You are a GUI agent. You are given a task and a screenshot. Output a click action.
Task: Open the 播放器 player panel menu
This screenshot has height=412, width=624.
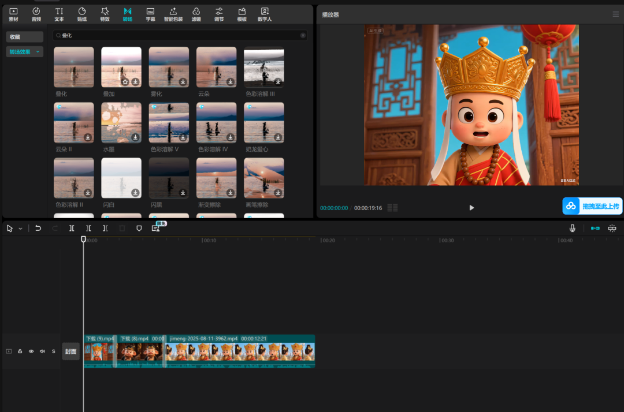(x=616, y=14)
